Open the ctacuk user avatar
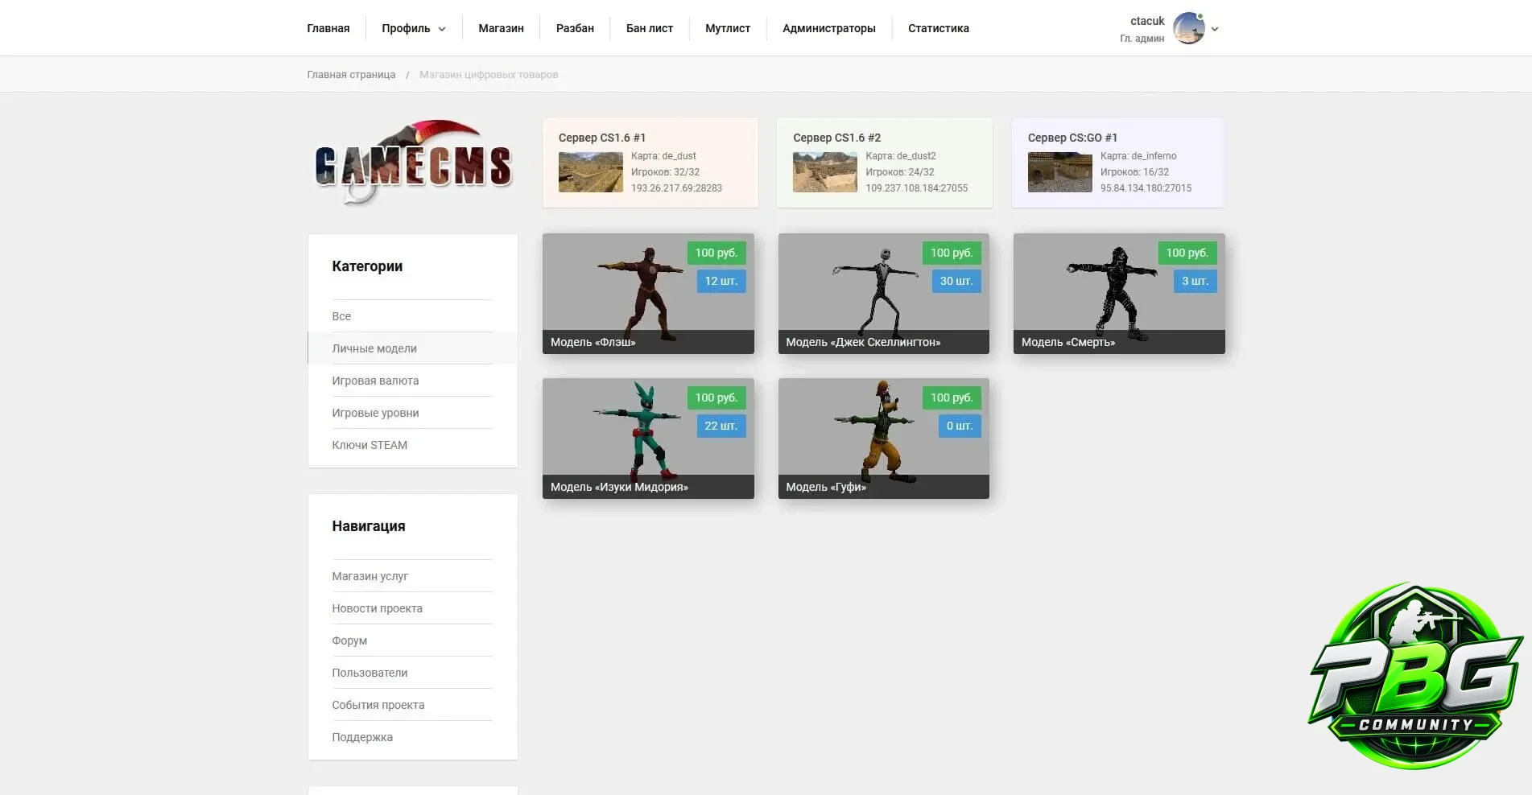Screen dimensions: 1532x795 (x=1189, y=29)
